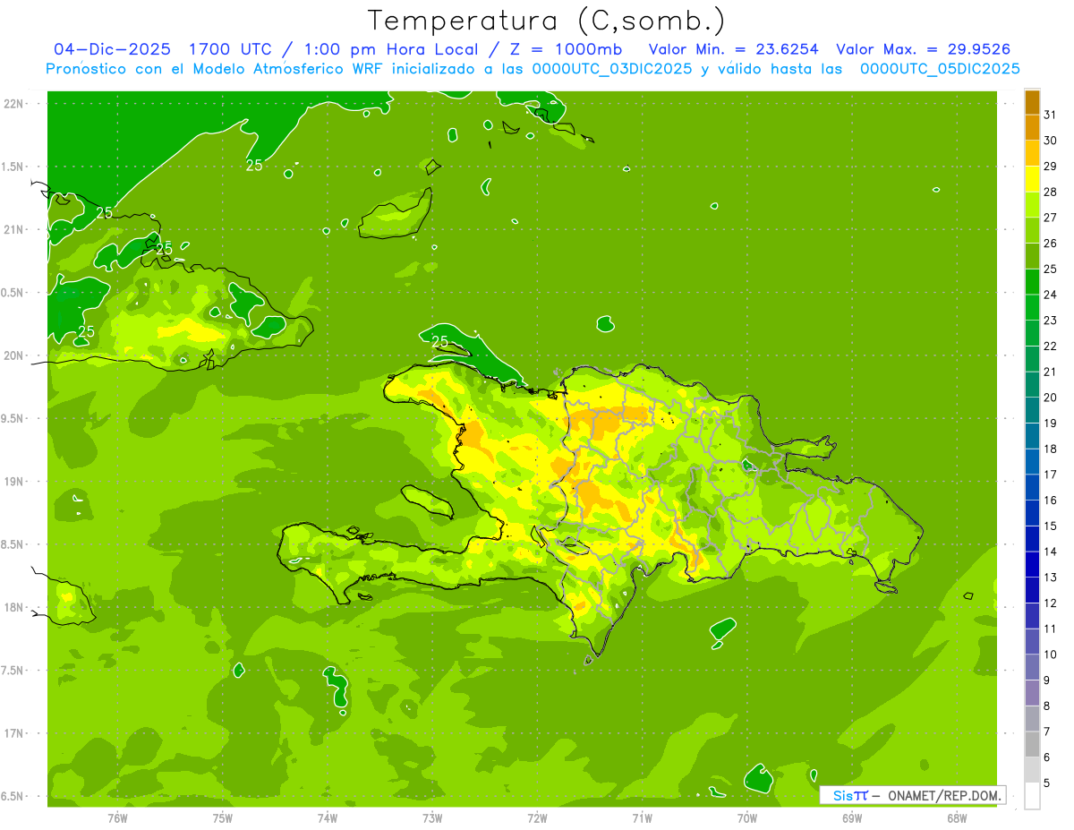Click the '20N' latitude axis label

click(x=15, y=355)
